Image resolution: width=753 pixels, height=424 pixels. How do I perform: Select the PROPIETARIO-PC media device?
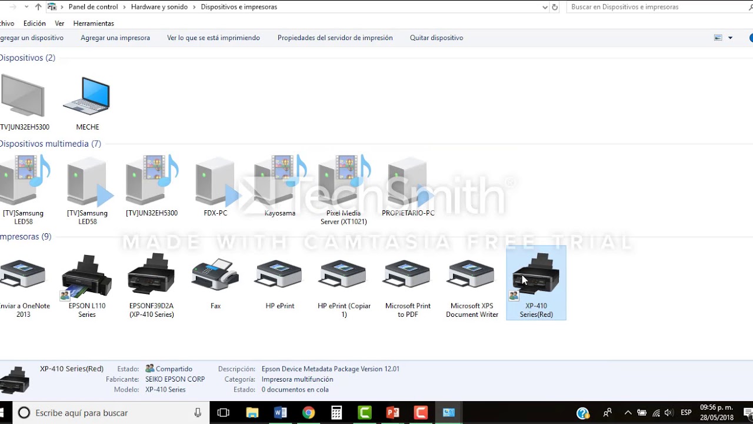(x=408, y=187)
